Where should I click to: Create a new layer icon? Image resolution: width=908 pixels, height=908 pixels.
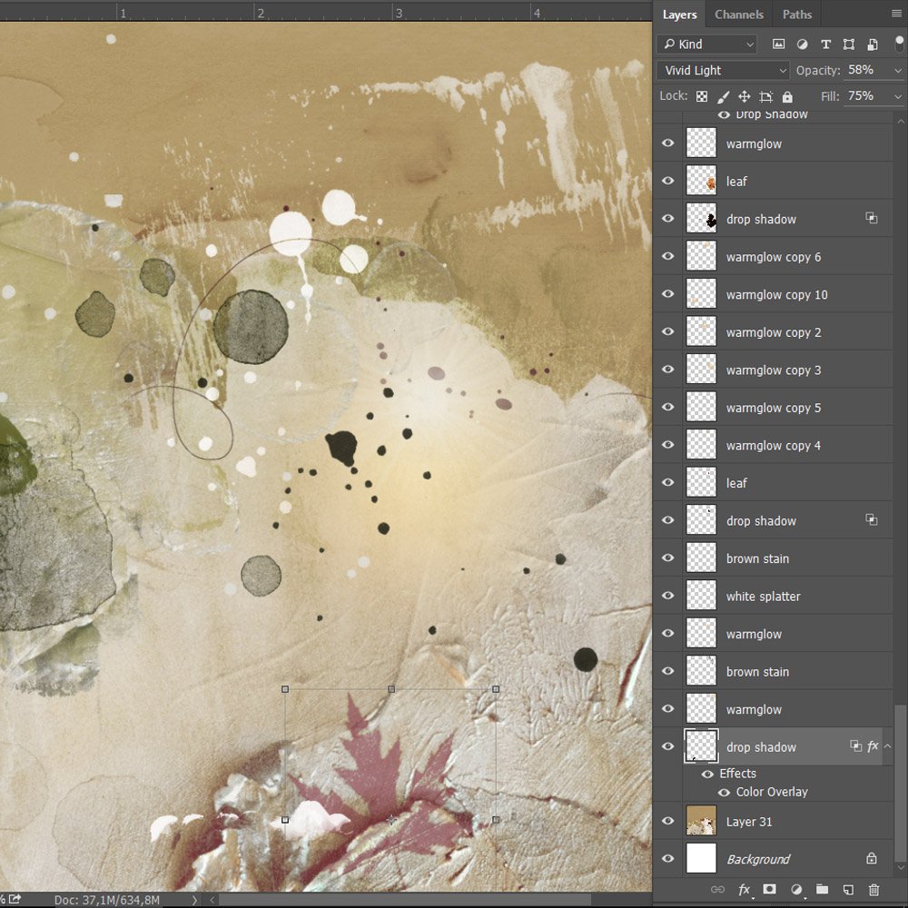pos(847,890)
